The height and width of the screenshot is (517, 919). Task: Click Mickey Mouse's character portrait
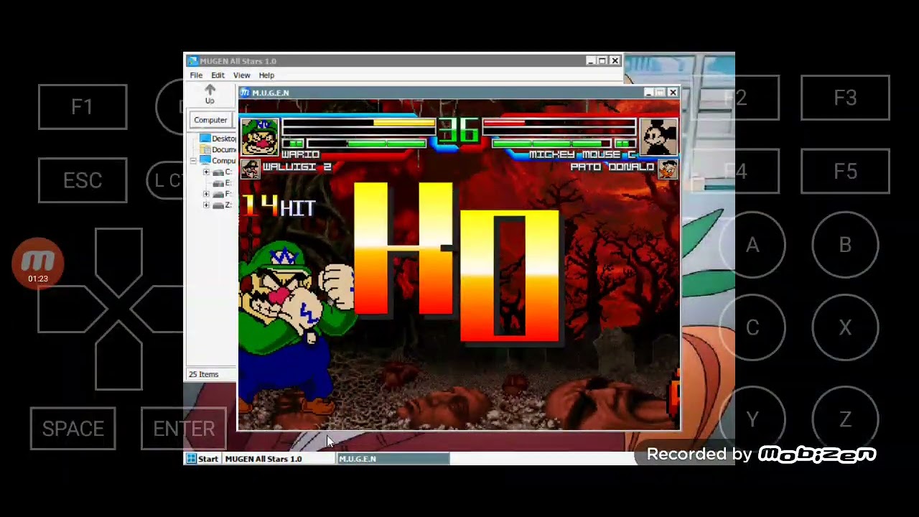click(658, 137)
